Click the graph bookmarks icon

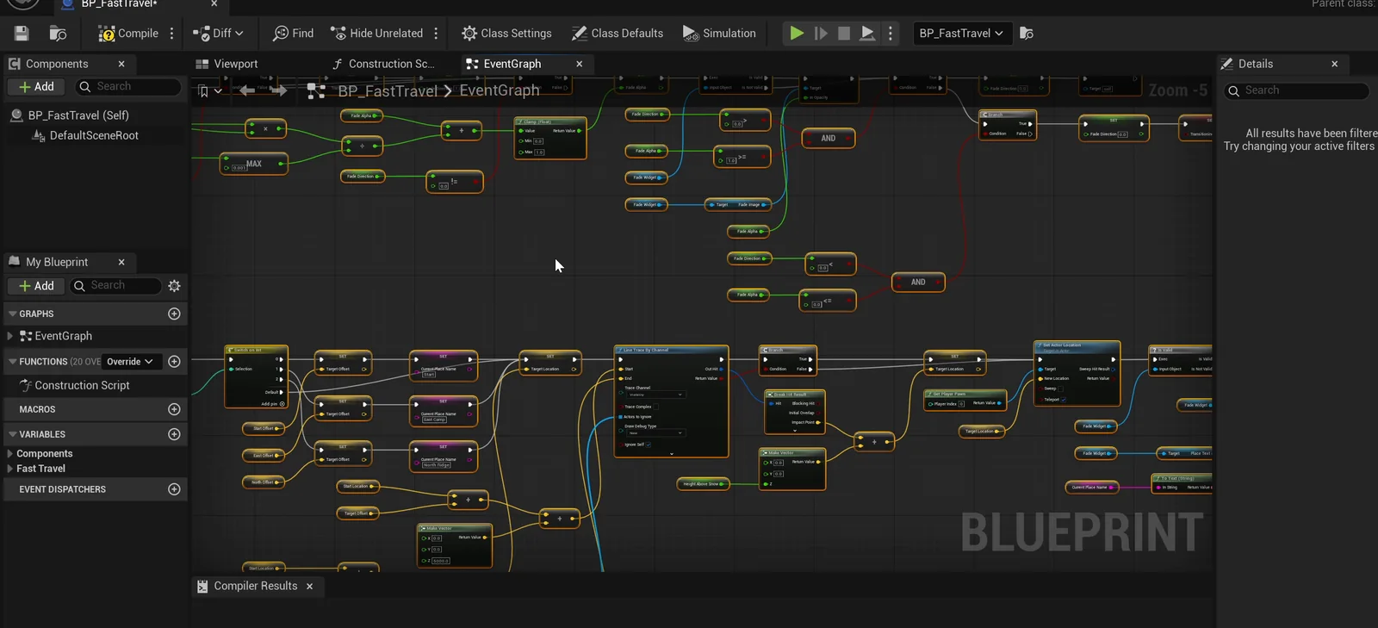coord(203,90)
